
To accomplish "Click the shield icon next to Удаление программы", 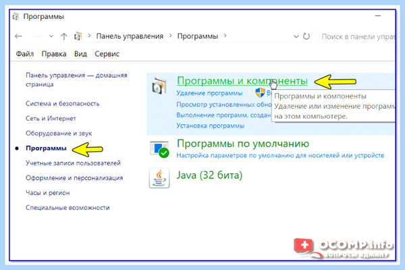I will pos(260,92).
